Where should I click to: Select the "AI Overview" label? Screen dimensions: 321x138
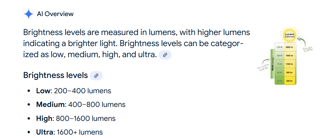[55, 14]
